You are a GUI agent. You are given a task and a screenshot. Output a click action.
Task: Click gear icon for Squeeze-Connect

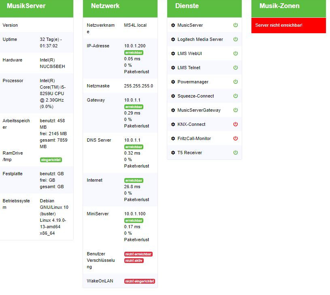(173, 96)
